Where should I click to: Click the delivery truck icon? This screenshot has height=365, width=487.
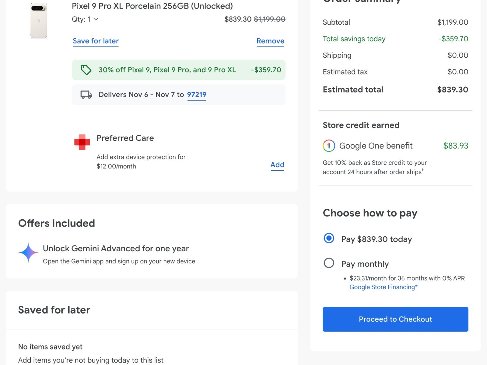click(86, 95)
